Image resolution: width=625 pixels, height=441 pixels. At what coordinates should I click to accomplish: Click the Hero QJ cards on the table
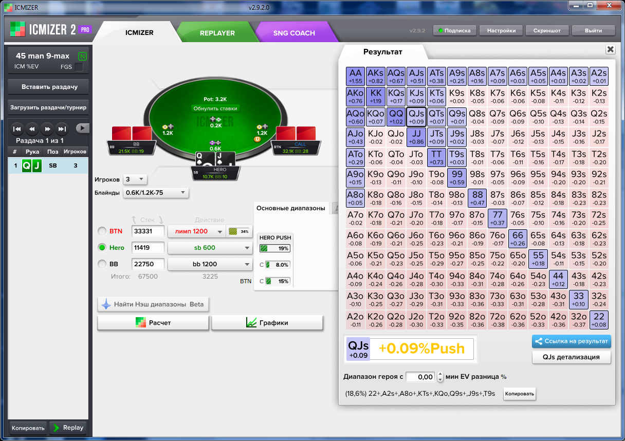click(215, 160)
